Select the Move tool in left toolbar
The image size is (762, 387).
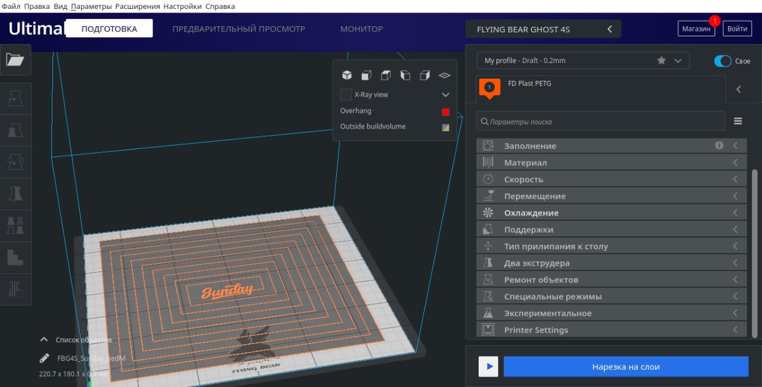coord(15,98)
